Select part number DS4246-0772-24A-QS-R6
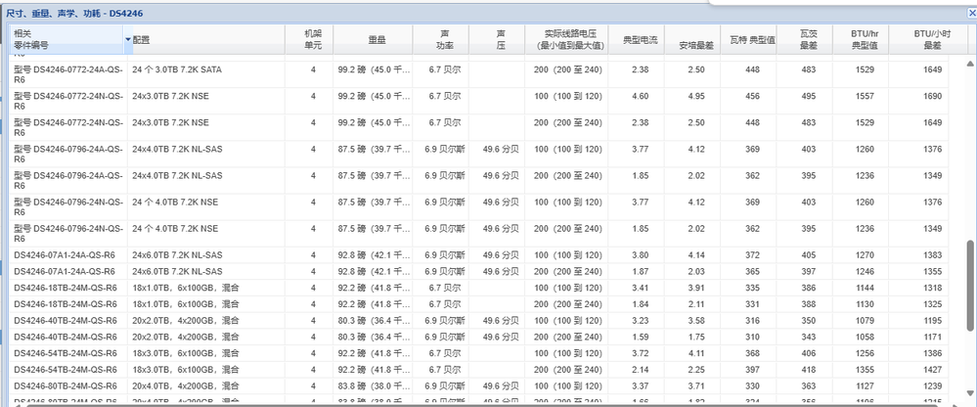977x407 pixels. 67,74
